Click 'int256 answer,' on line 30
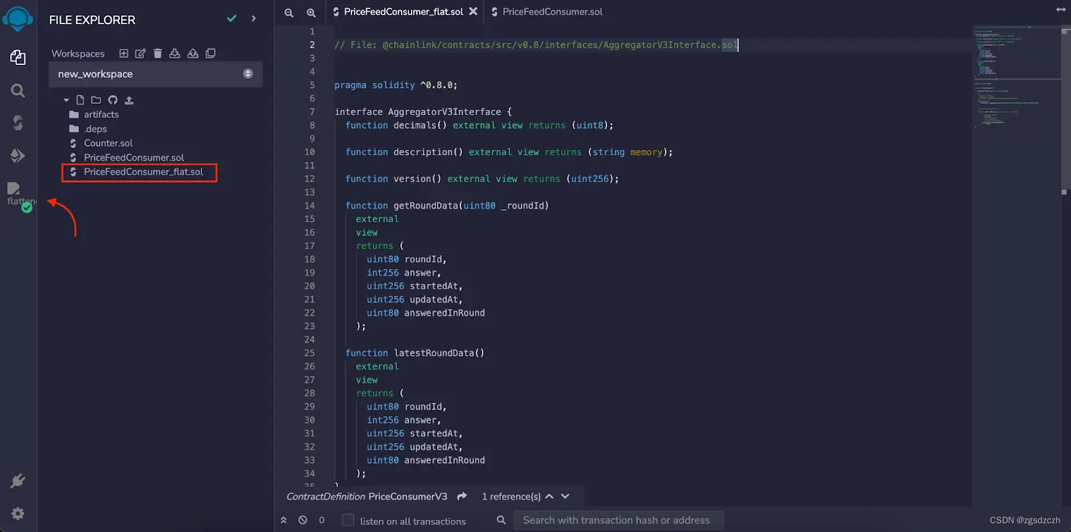The height and width of the screenshot is (532, 1071). (404, 420)
